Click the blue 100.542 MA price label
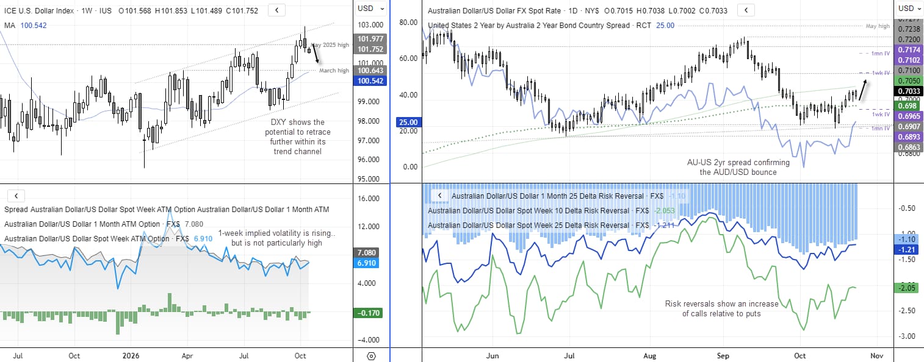The image size is (924, 362). pyautogui.click(x=371, y=80)
